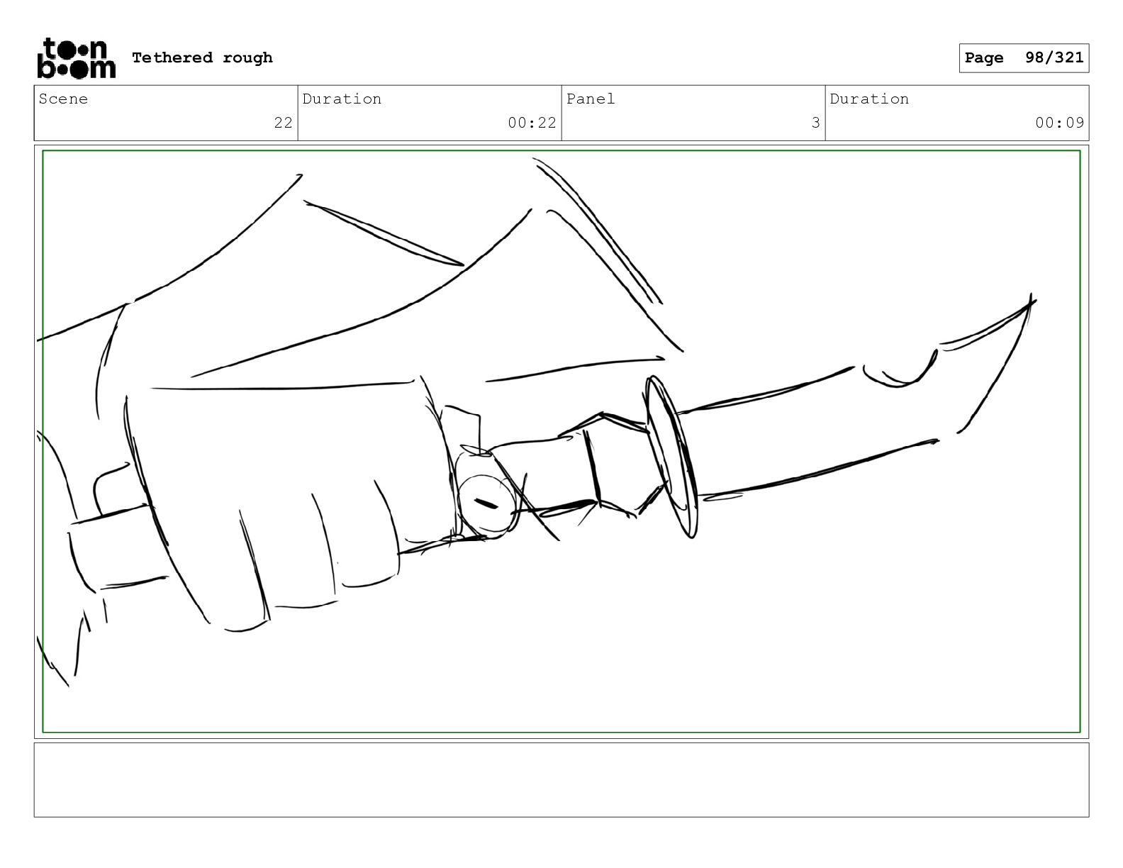1123x868 pixels.
Task: Select the panel number '3'
Action: point(815,123)
